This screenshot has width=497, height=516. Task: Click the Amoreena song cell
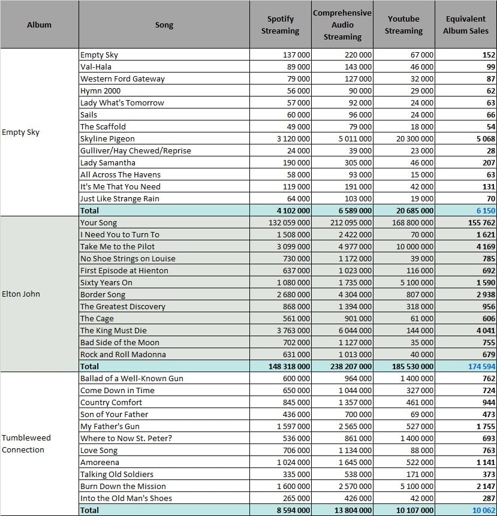164,462
